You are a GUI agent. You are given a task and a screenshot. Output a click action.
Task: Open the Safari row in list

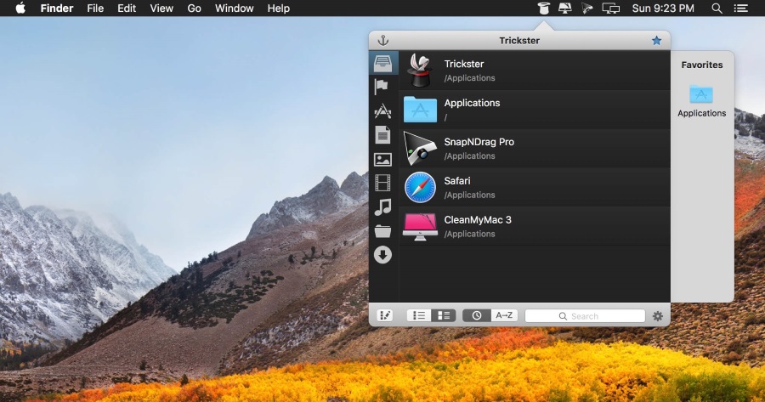(x=535, y=187)
